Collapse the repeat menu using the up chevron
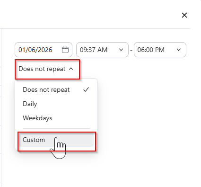This screenshot has height=187, width=201. (x=71, y=69)
